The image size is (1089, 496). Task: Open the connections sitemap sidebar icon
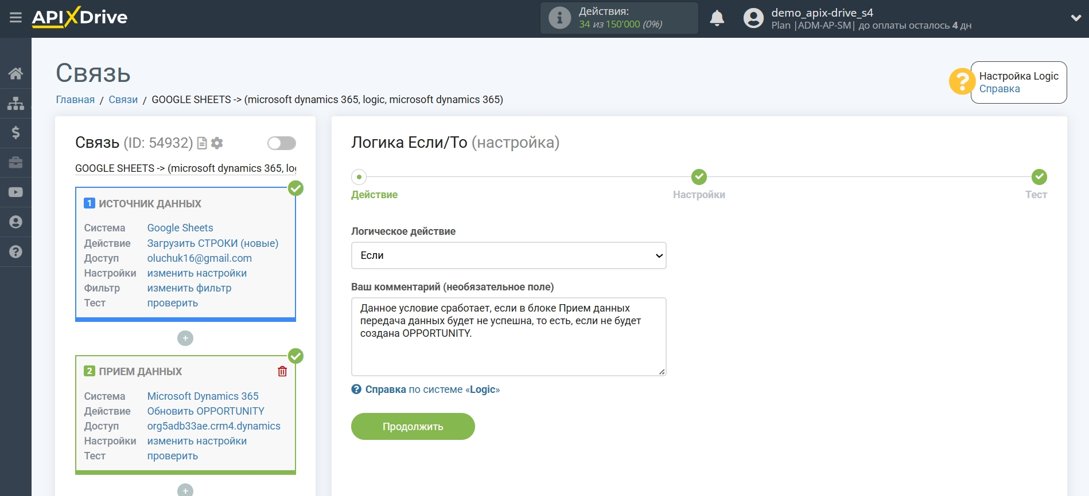tap(15, 103)
